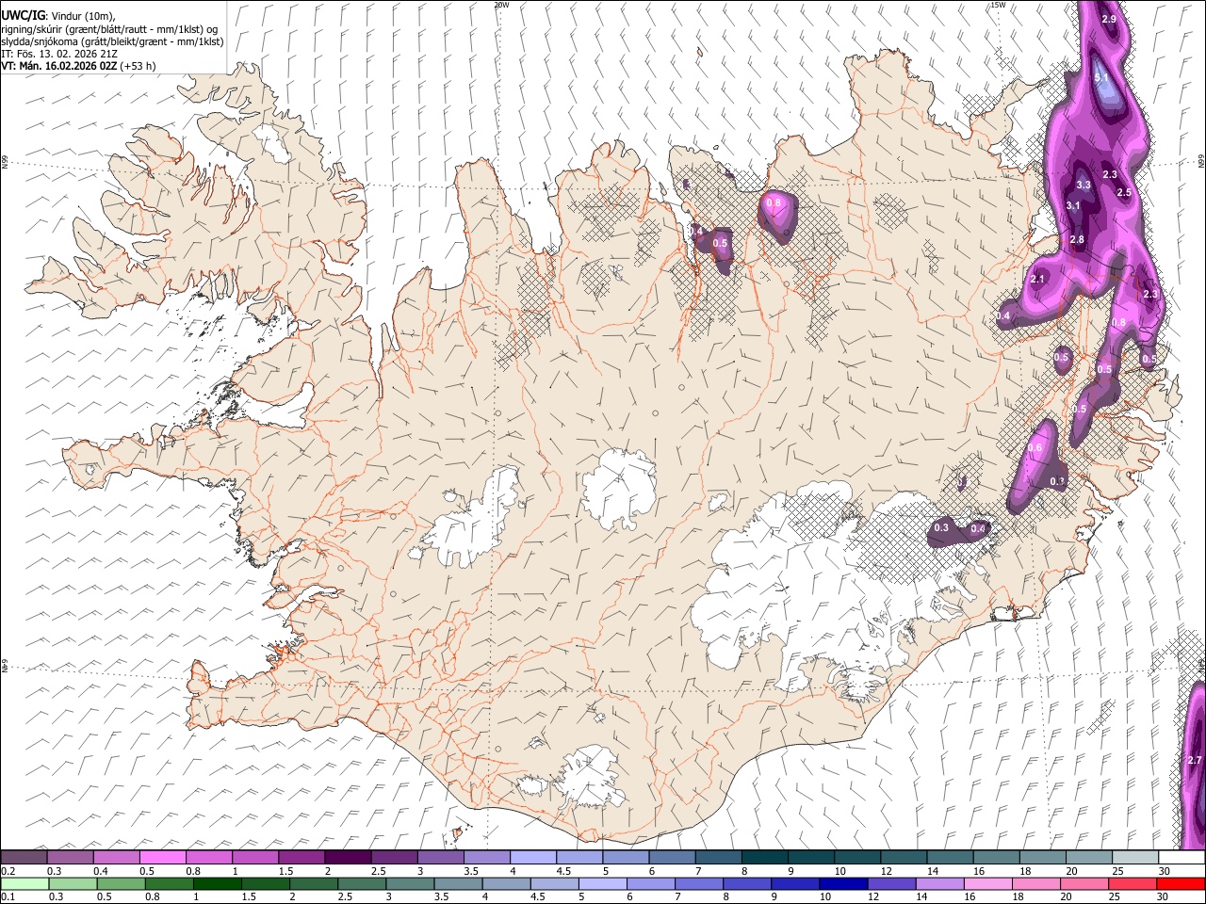Screen dimensions: 1206x904
Task: Click the 2.7 value in the offshore band
Action: tap(1195, 761)
